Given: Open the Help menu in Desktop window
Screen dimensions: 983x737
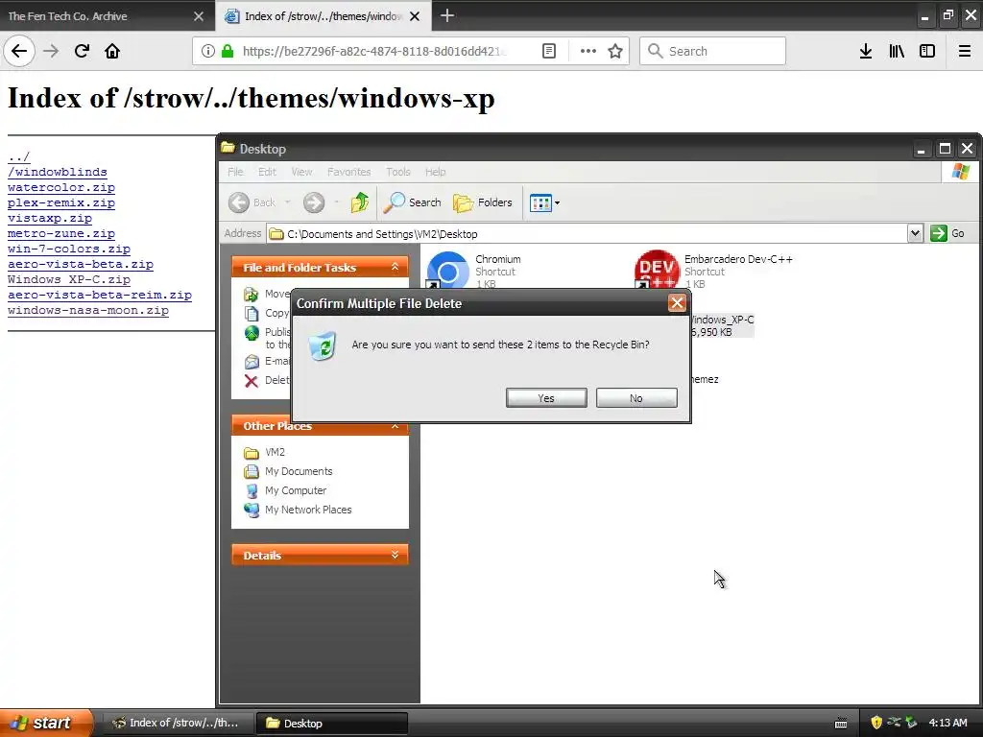Looking at the screenshot, I should [x=435, y=172].
